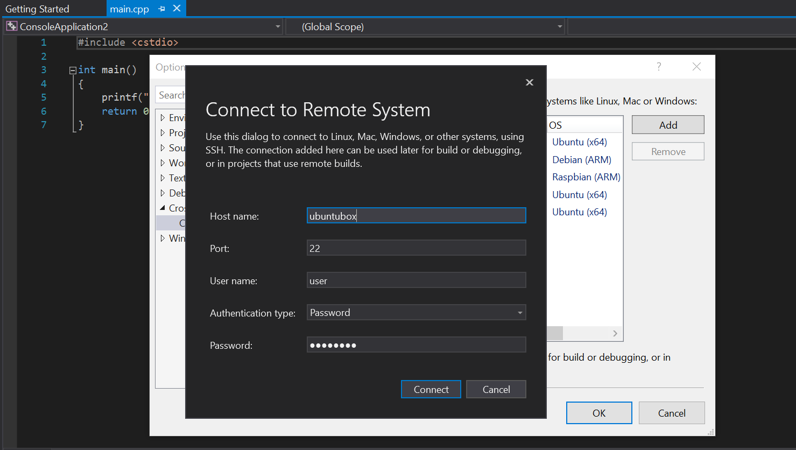Click the Remove button

point(668,152)
